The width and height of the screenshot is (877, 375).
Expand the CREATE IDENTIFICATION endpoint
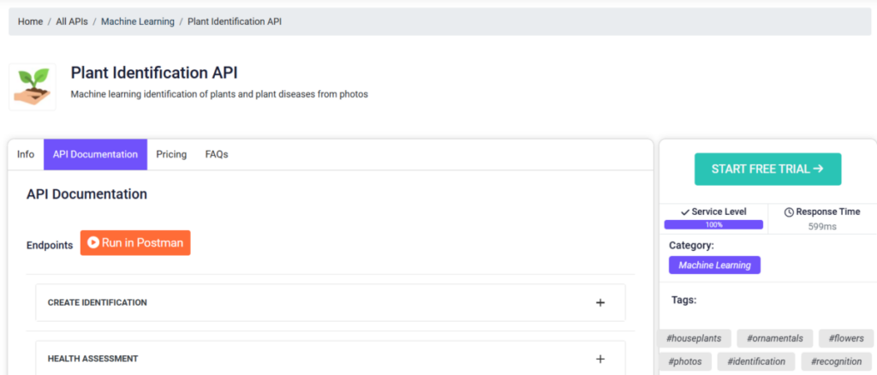tap(331, 302)
